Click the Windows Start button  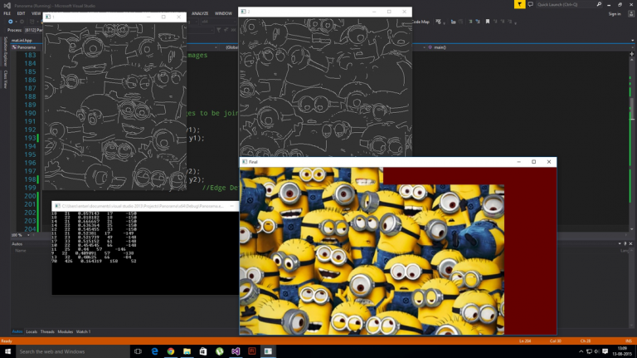pos(7,351)
